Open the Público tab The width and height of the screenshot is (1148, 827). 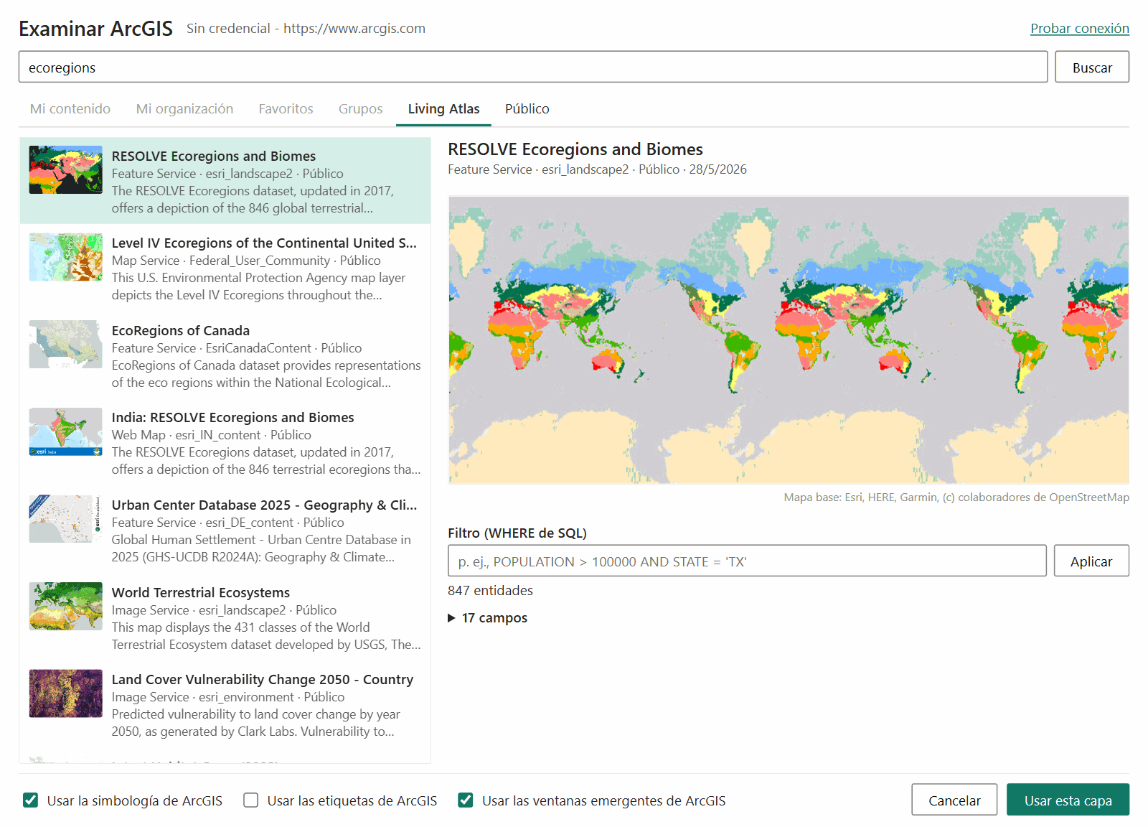tap(527, 108)
